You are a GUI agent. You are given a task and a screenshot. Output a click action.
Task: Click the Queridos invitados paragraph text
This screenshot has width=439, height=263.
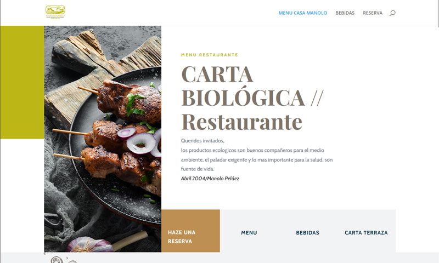coord(257,155)
